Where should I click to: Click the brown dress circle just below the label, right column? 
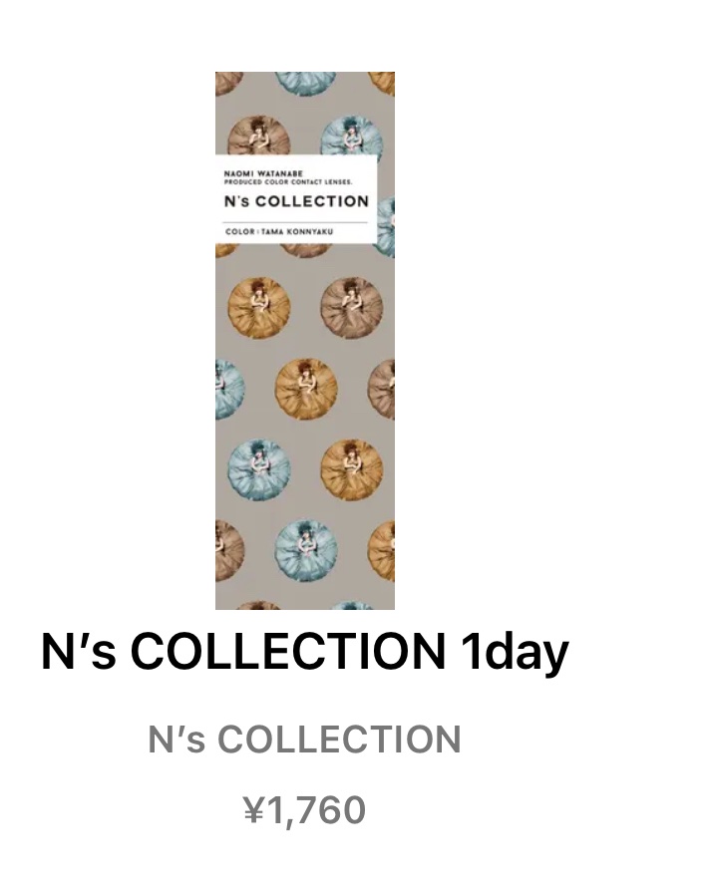(352, 308)
